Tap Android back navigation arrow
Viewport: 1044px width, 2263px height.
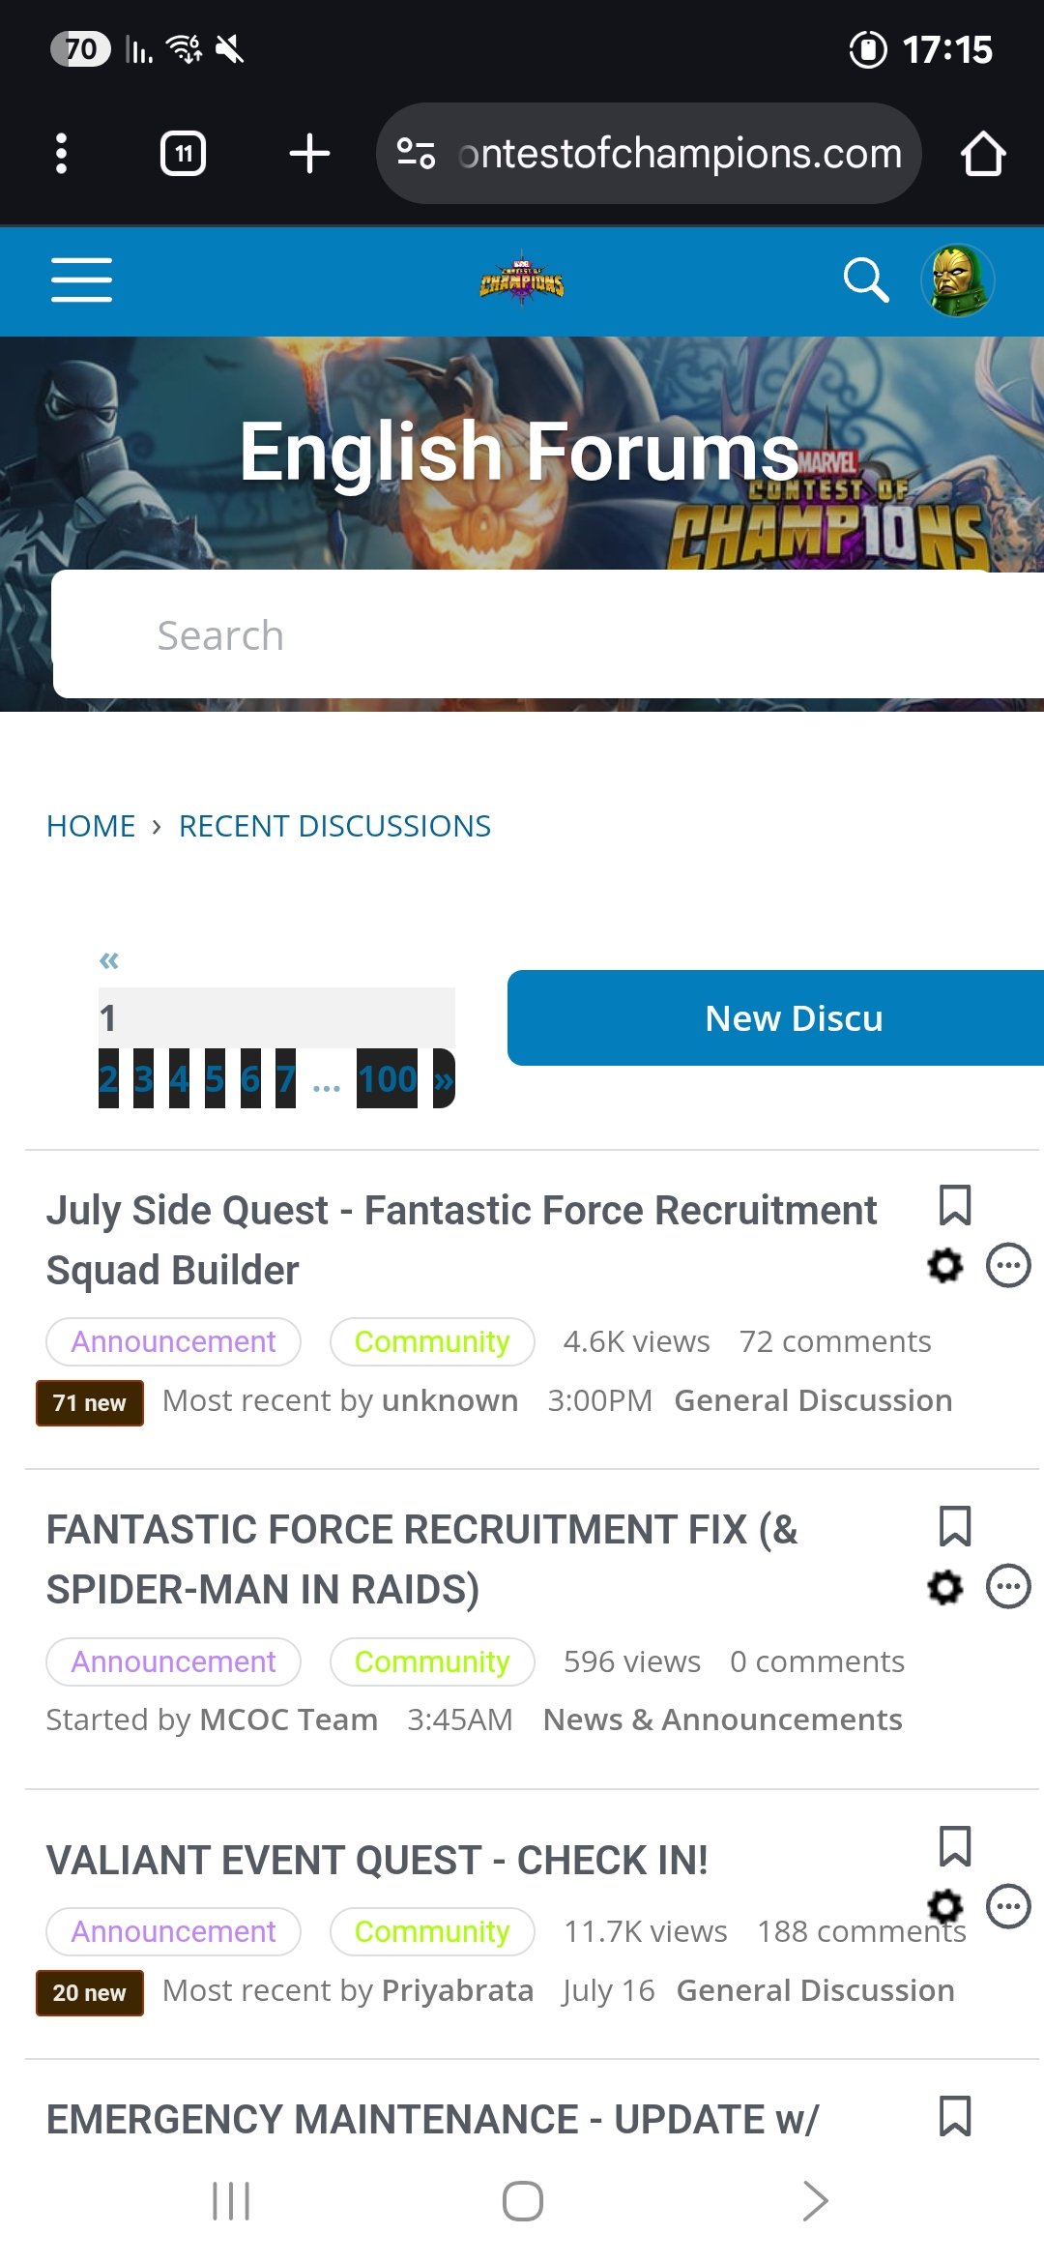[x=815, y=2201]
